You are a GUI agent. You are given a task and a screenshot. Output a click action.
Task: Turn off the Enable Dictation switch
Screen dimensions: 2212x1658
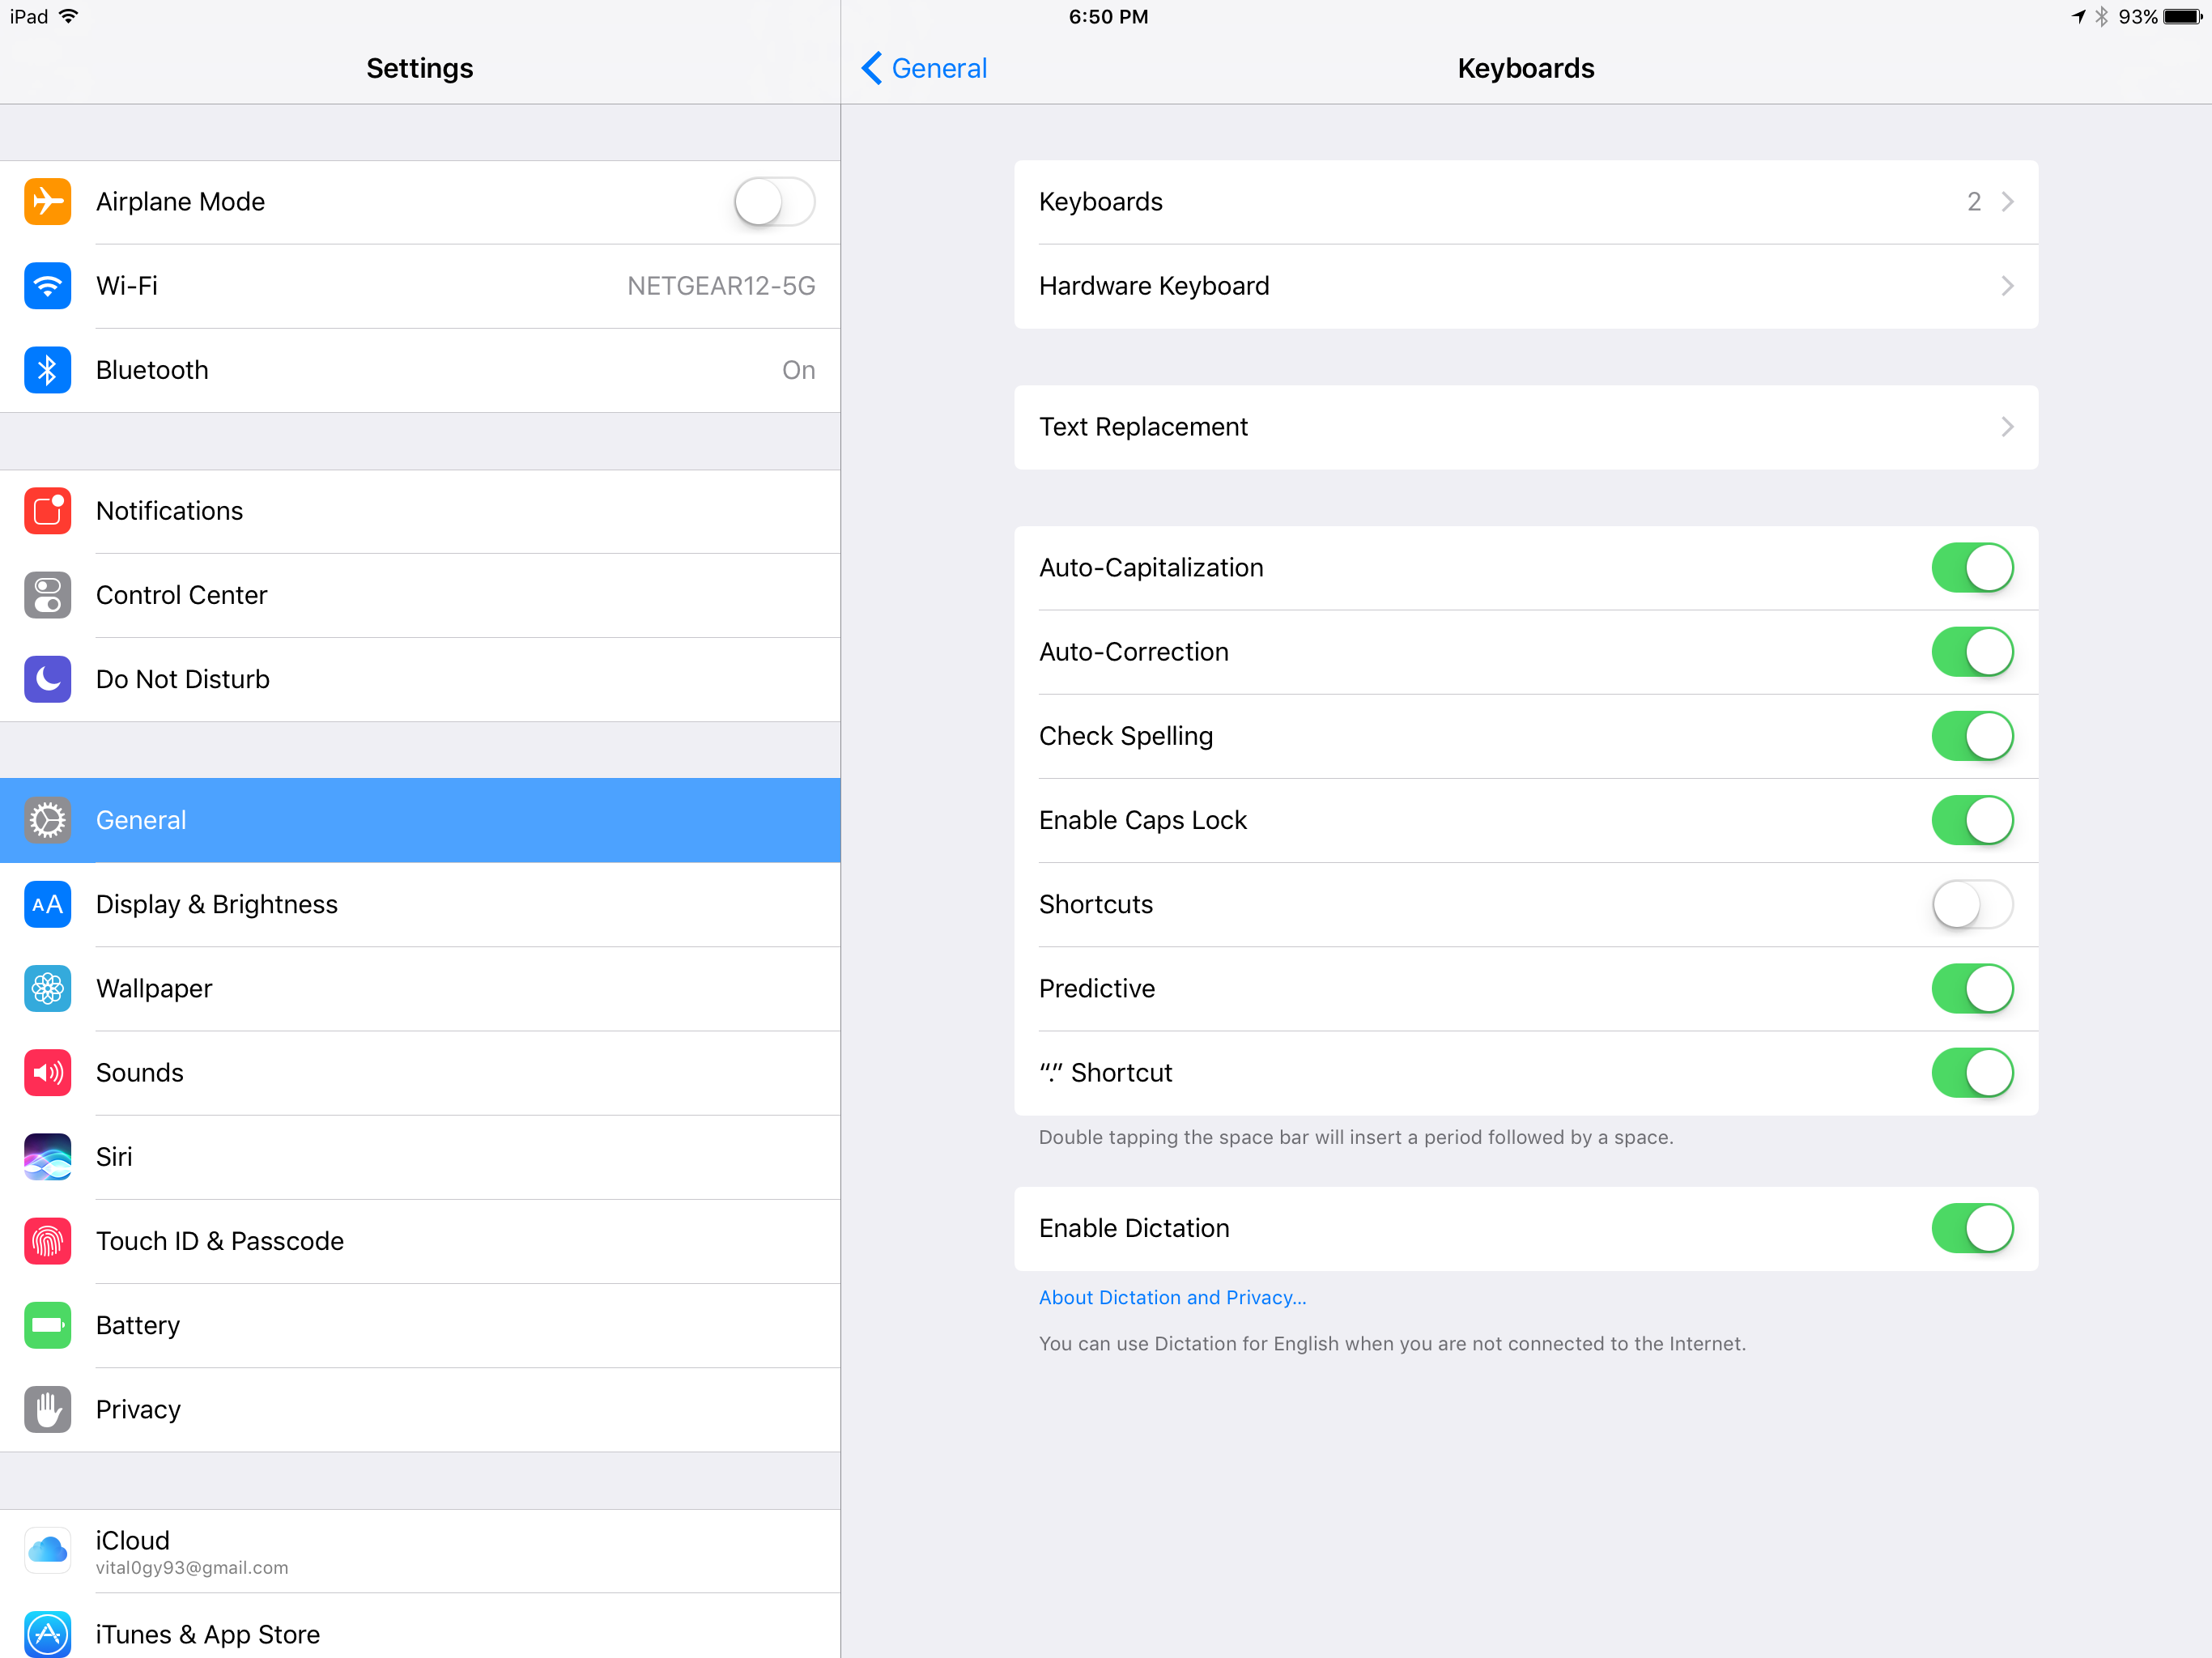[1972, 1228]
